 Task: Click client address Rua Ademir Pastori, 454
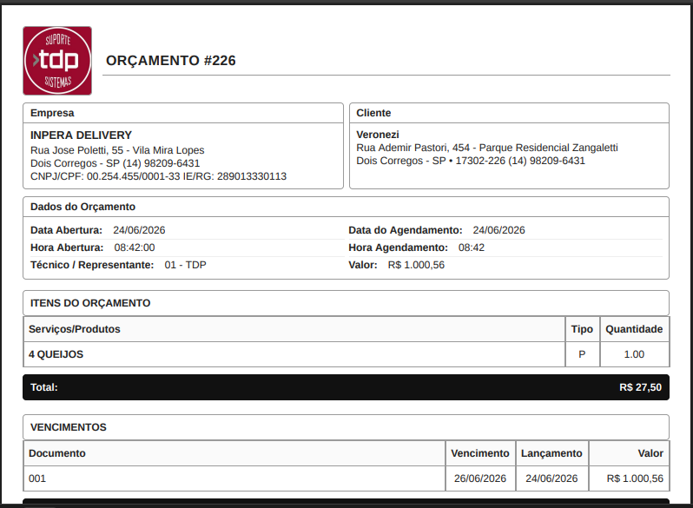tap(487, 148)
